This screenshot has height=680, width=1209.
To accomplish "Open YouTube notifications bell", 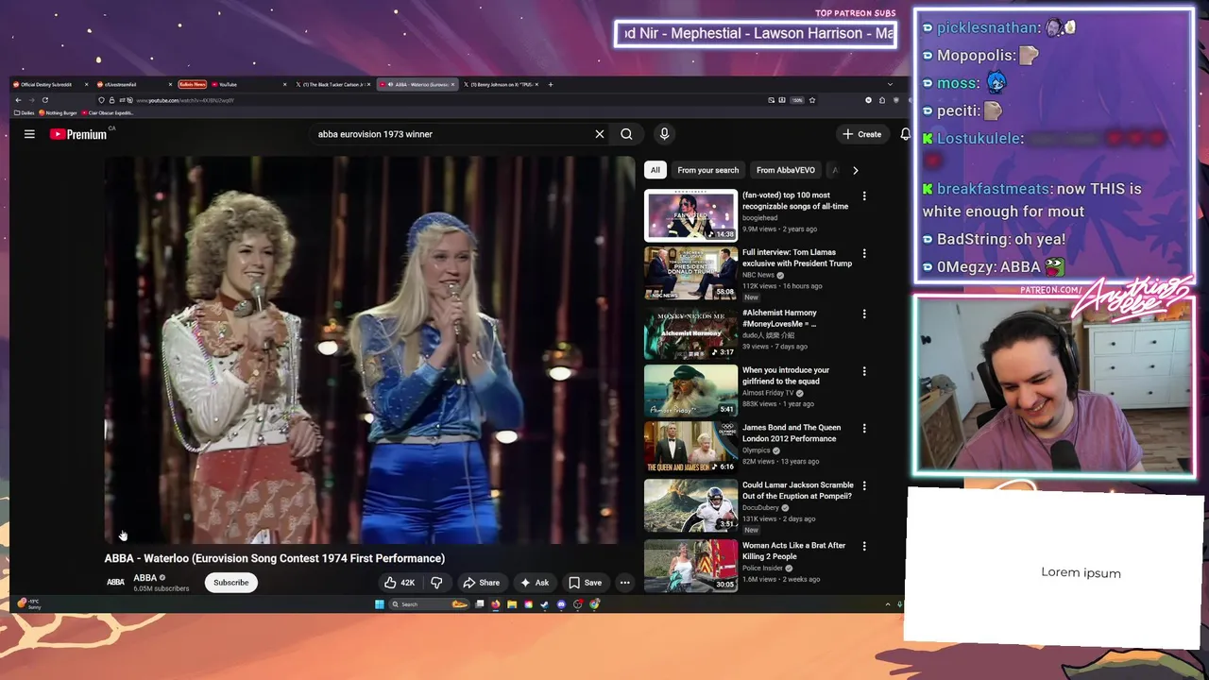I will [x=905, y=134].
